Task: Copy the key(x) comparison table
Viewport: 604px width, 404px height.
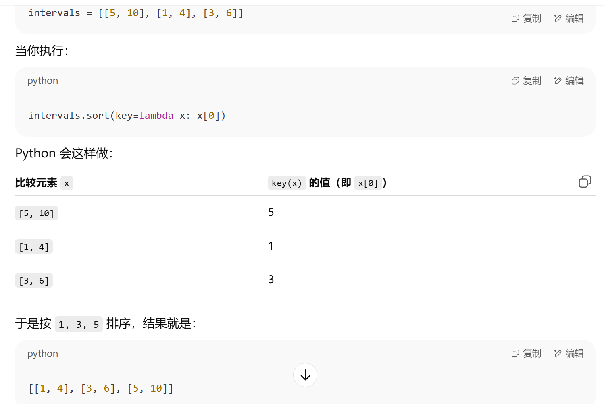Action: click(x=585, y=182)
